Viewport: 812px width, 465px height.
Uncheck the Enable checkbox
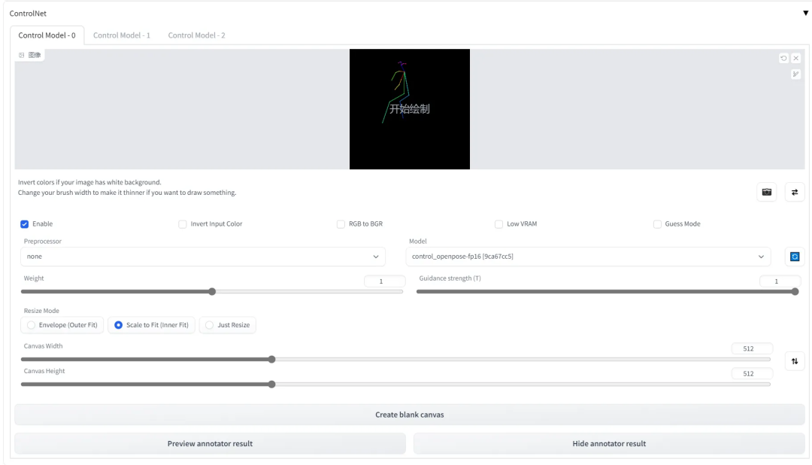pos(24,224)
